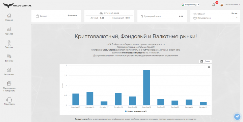Click the arrows icon beside Оборот
This screenshot has width=243, height=122.
(x=195, y=14)
